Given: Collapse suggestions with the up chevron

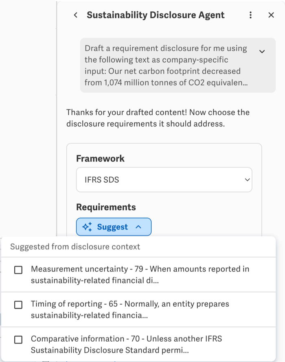Looking at the screenshot, I should (x=138, y=227).
